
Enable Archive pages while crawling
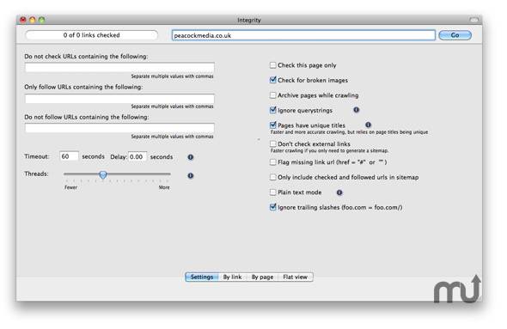pos(273,95)
